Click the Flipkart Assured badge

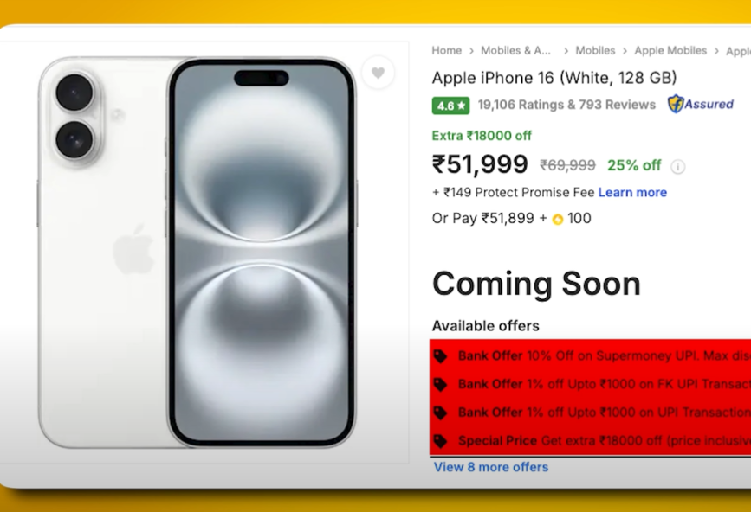(x=701, y=104)
